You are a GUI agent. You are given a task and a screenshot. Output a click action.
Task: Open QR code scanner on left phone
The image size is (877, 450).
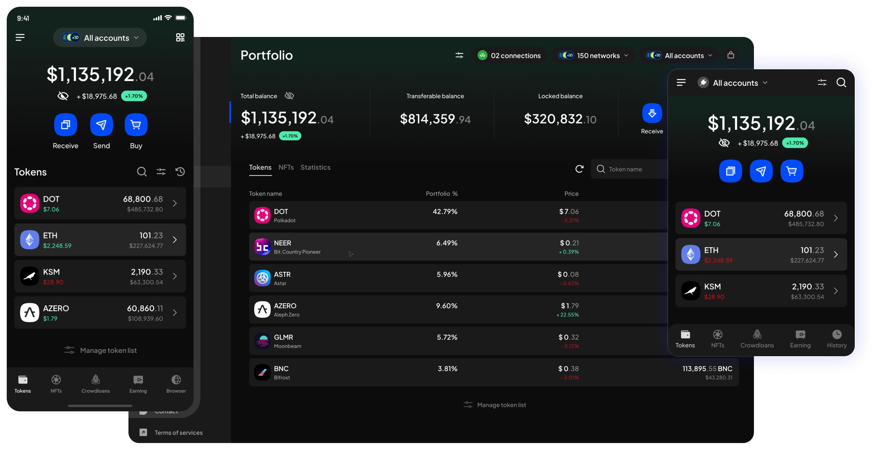point(180,37)
